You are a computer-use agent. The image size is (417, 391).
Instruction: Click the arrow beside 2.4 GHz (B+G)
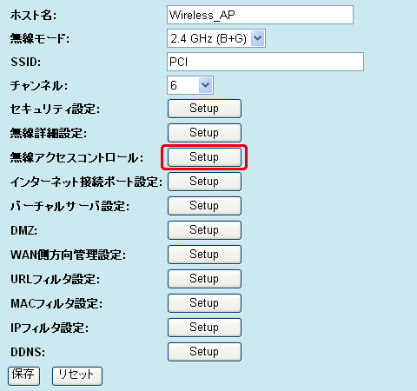pos(257,38)
